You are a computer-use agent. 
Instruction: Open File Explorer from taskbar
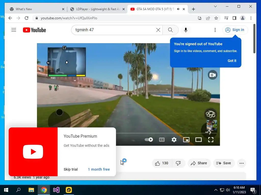[x=31, y=190]
